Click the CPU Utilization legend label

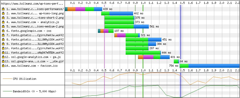(24, 79)
